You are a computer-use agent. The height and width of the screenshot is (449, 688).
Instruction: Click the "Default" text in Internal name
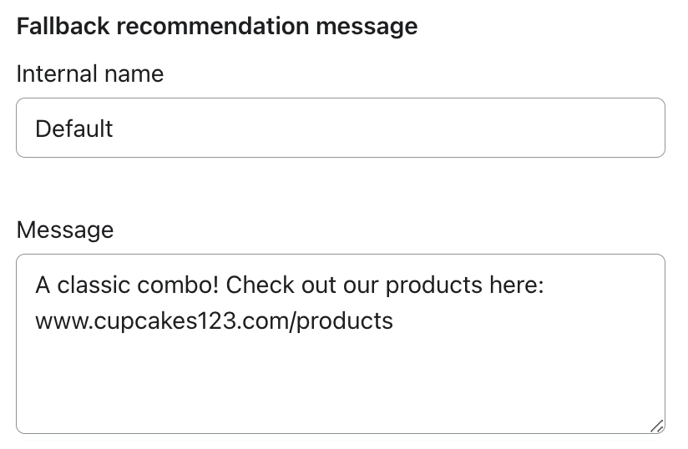click(74, 129)
